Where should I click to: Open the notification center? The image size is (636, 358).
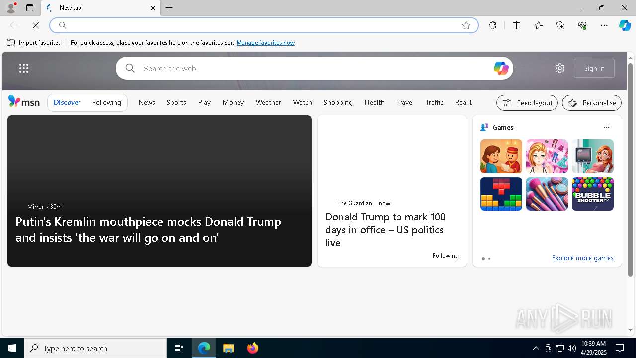click(x=620, y=348)
